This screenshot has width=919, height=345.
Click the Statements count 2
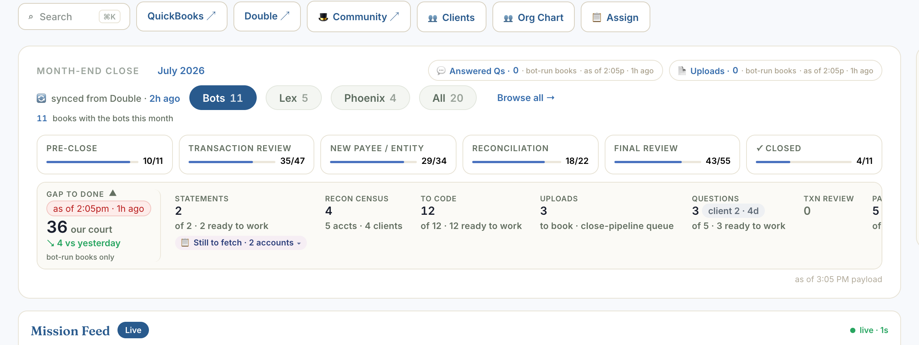(178, 211)
